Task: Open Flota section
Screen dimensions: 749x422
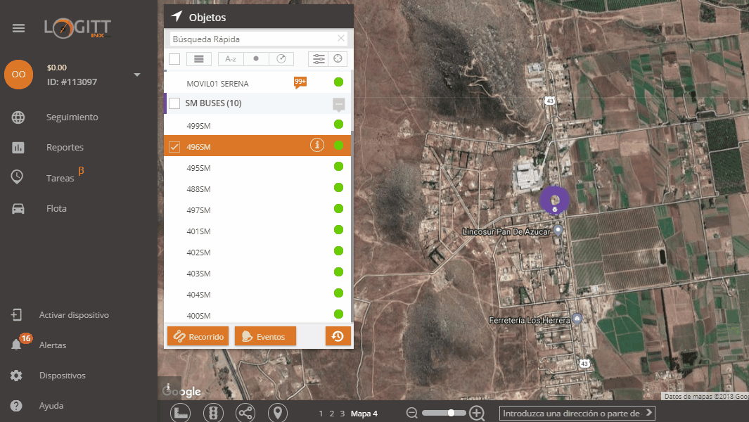Action: click(x=56, y=208)
